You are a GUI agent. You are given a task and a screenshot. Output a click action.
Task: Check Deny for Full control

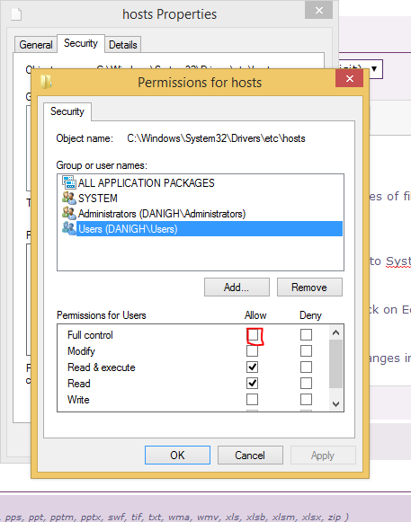tap(306, 334)
